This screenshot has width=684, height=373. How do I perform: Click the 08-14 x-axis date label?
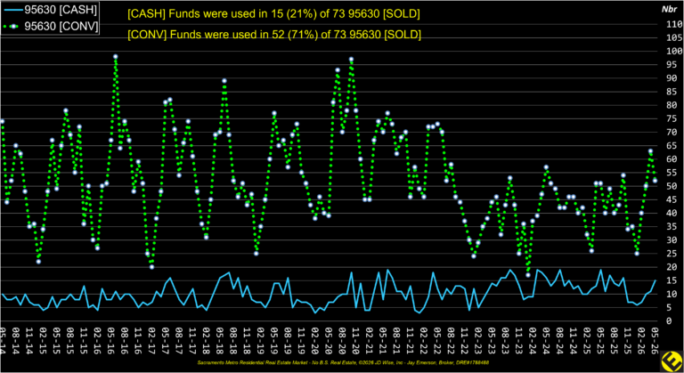[16, 341]
